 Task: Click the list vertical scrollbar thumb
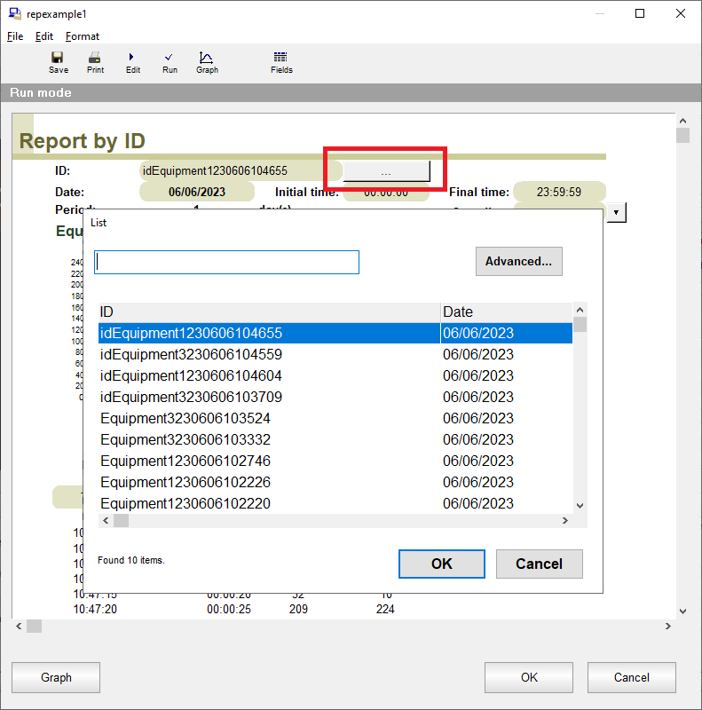[580, 325]
